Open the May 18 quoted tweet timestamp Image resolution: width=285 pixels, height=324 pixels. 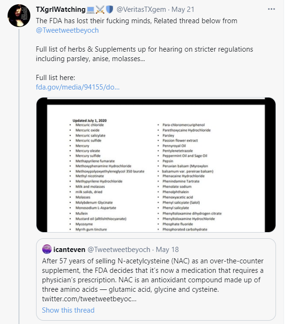click(x=167, y=250)
